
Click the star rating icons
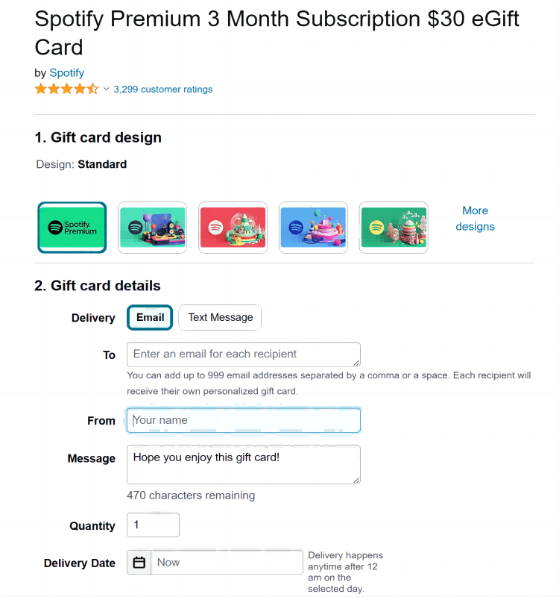[x=66, y=90]
